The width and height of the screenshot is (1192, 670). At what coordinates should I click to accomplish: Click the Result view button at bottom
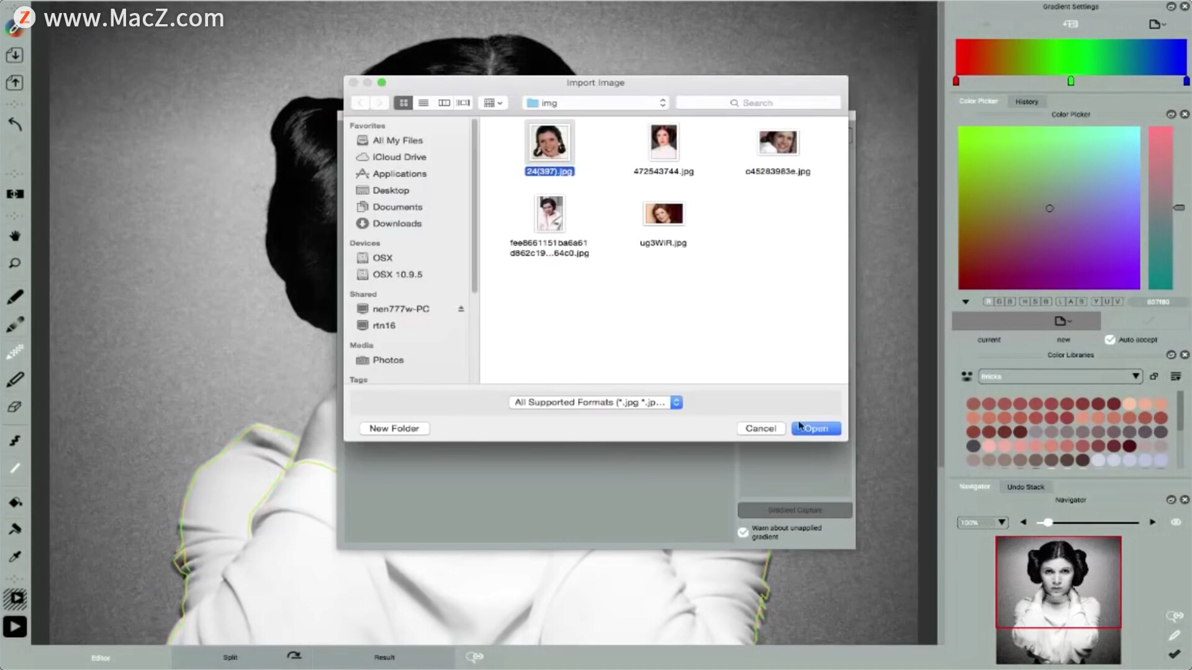coord(384,657)
